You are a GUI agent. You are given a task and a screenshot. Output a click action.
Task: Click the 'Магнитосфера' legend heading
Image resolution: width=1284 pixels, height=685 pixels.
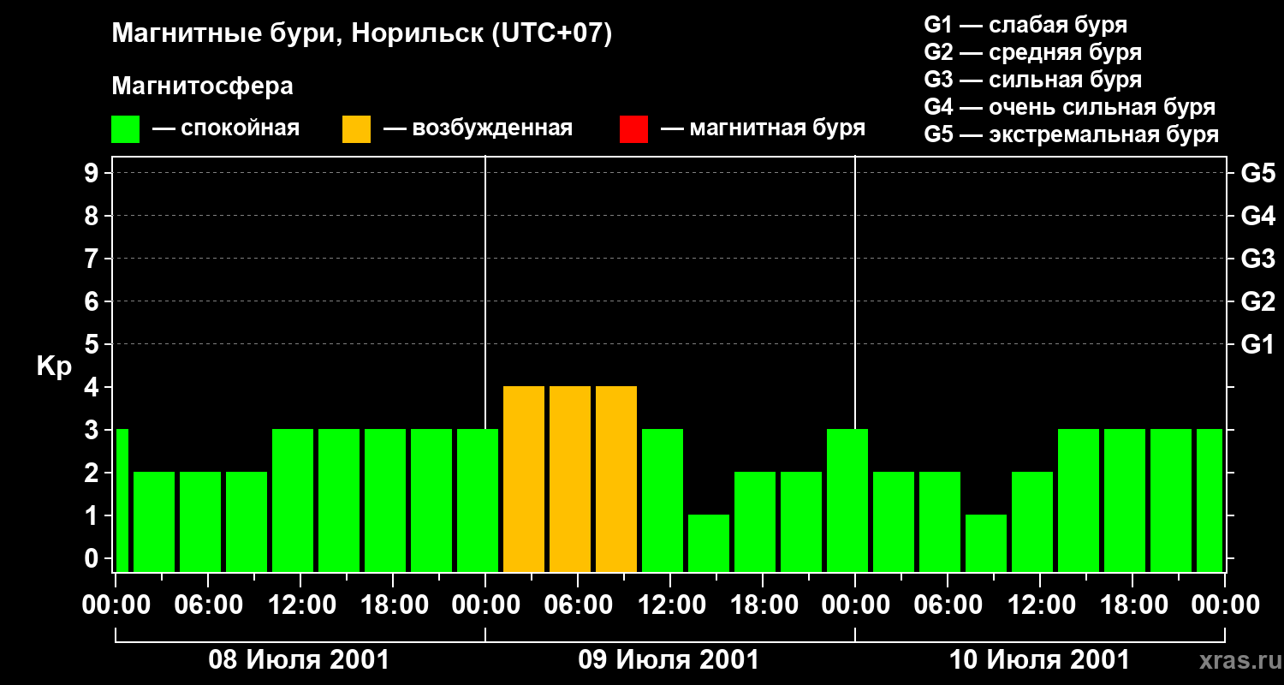(x=202, y=86)
